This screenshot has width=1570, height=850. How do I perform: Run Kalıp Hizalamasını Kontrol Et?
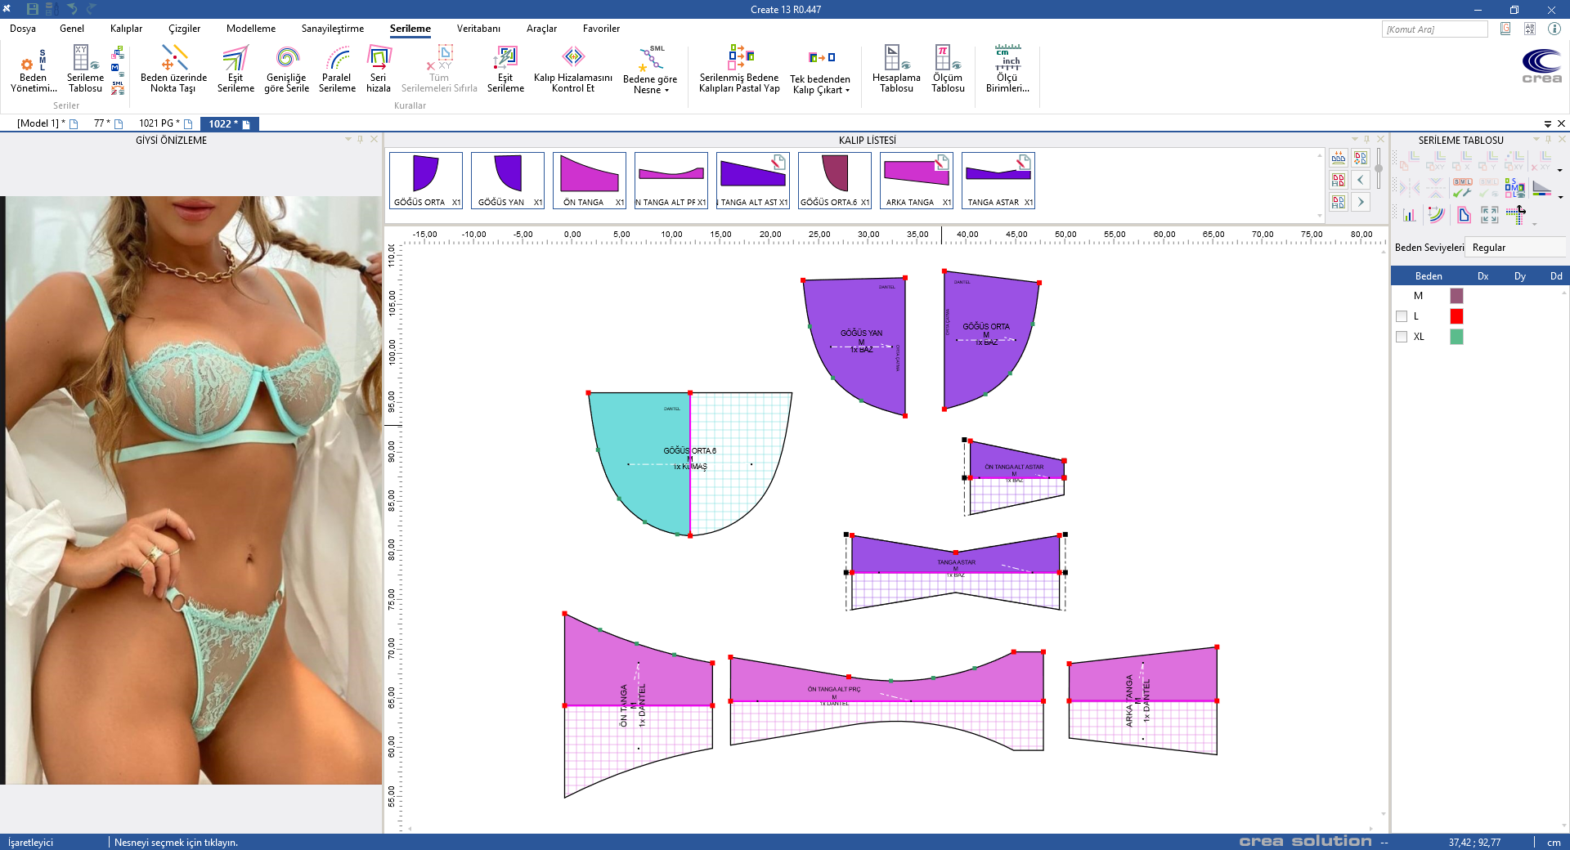[572, 69]
